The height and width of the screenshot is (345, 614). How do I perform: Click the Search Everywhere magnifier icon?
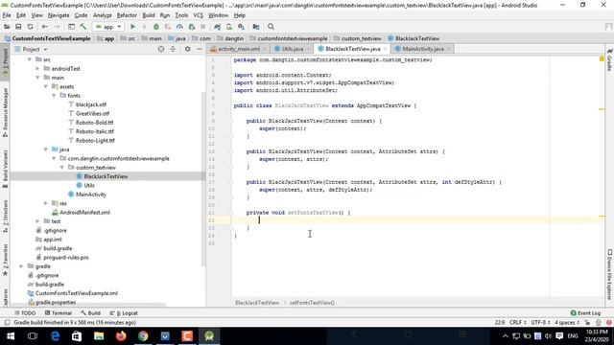[271, 27]
